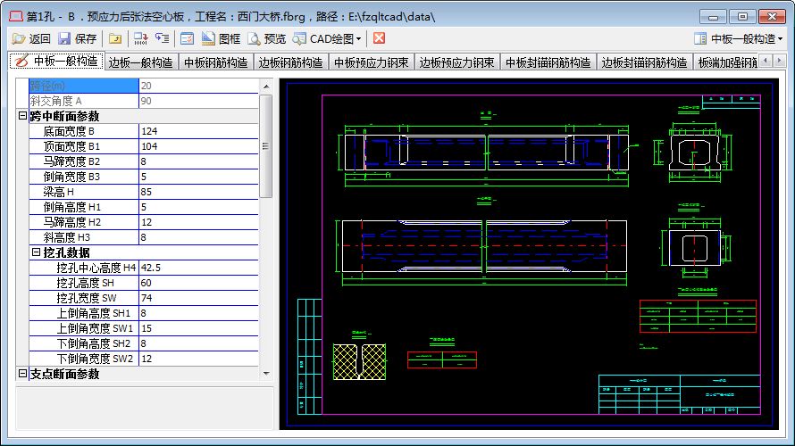This screenshot has width=795, height=446.
Task: Edit the 上倒角宽度 SW1 value 15
Action: point(198,328)
